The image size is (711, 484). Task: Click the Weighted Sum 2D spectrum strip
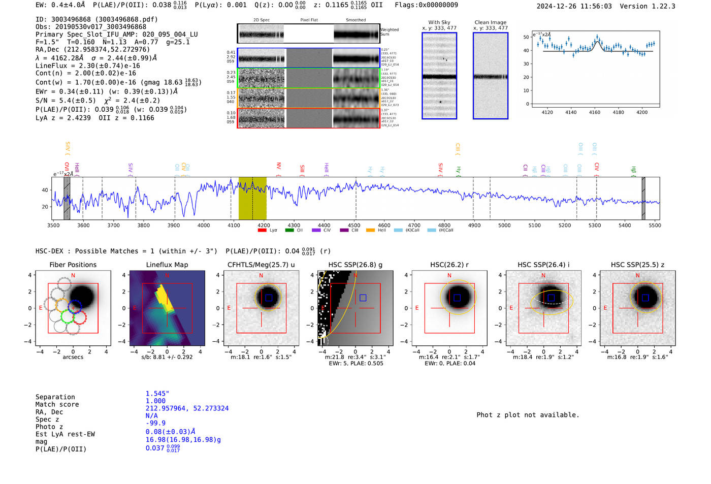309,34
